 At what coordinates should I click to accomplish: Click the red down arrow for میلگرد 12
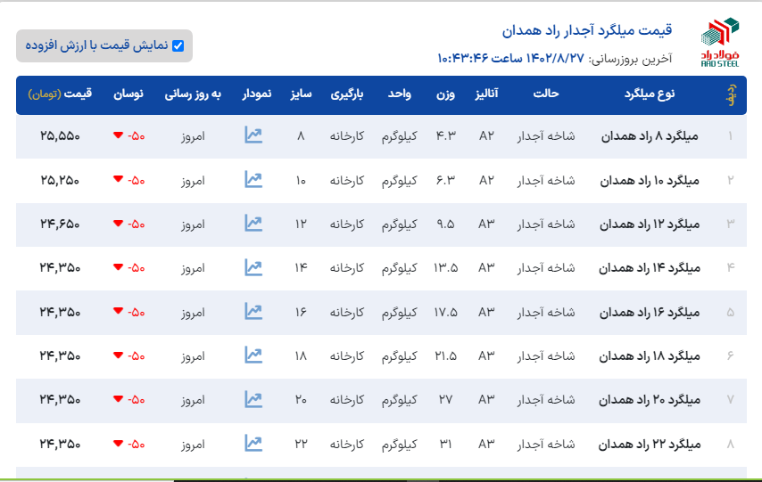pos(118,224)
